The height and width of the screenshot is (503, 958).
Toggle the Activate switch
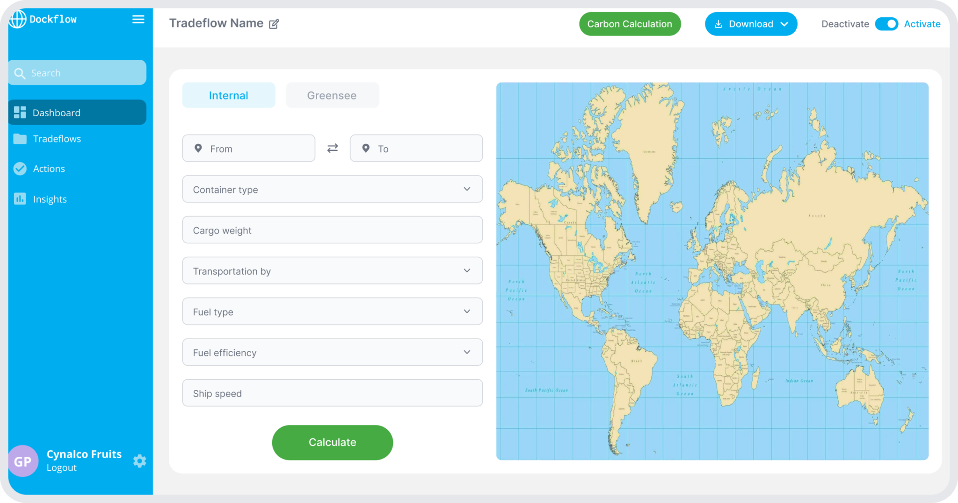[x=887, y=24]
